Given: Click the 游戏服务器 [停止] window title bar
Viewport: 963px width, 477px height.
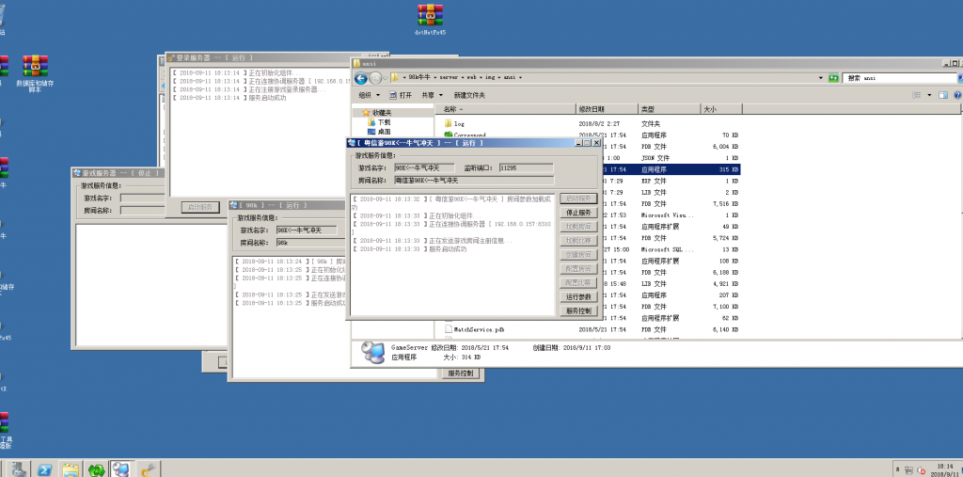Looking at the screenshot, I should tap(118, 173).
